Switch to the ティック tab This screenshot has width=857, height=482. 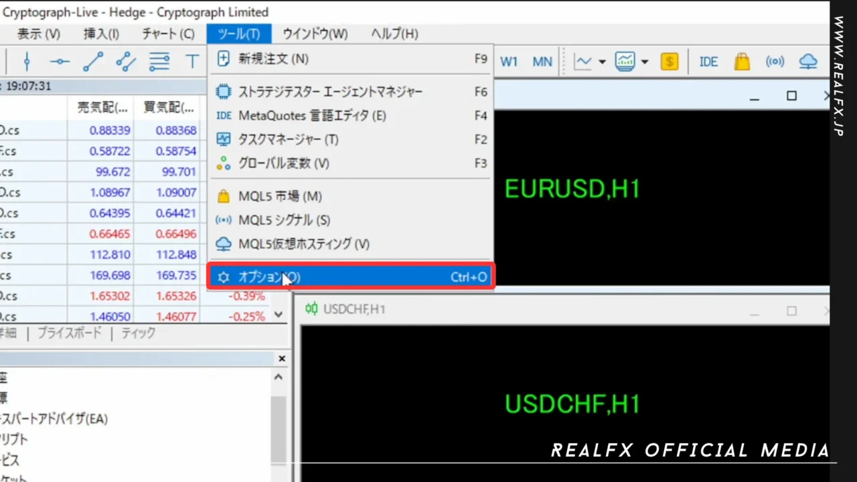(137, 333)
